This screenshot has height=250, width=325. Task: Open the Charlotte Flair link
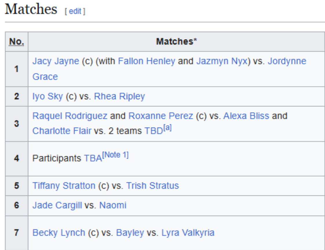pos(62,131)
